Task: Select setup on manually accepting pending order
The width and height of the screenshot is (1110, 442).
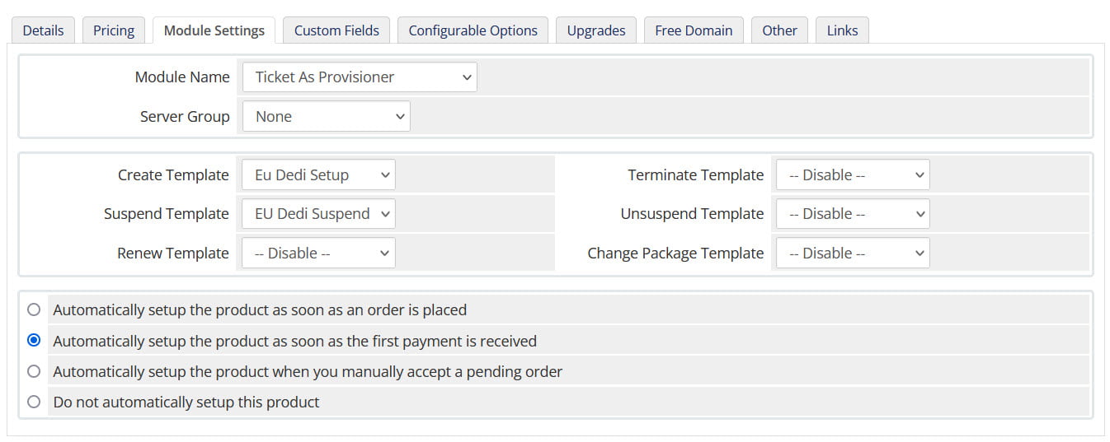Action: [34, 372]
